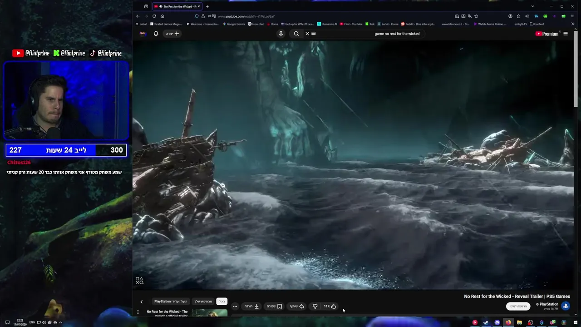Open the Content bookmarks folder

537,24
